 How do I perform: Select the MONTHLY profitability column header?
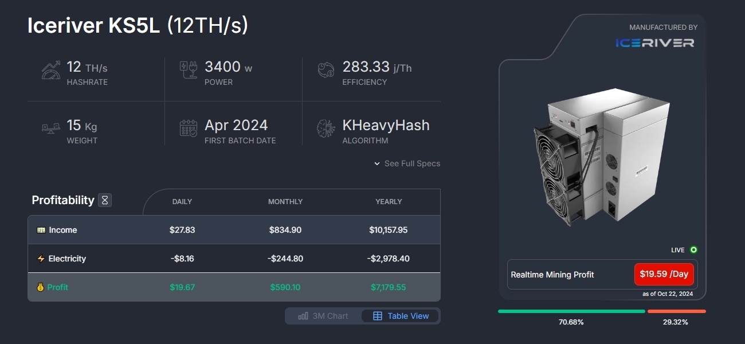(285, 202)
